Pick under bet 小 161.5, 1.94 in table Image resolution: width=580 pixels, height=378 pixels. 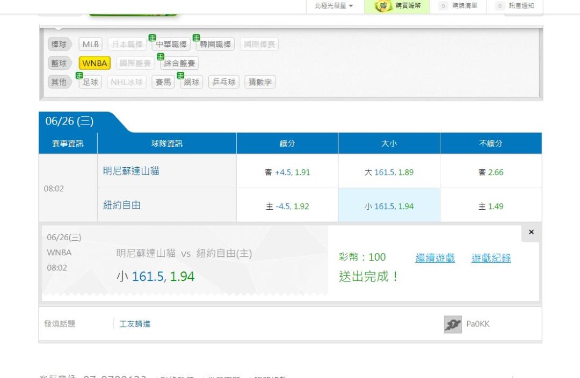(389, 205)
